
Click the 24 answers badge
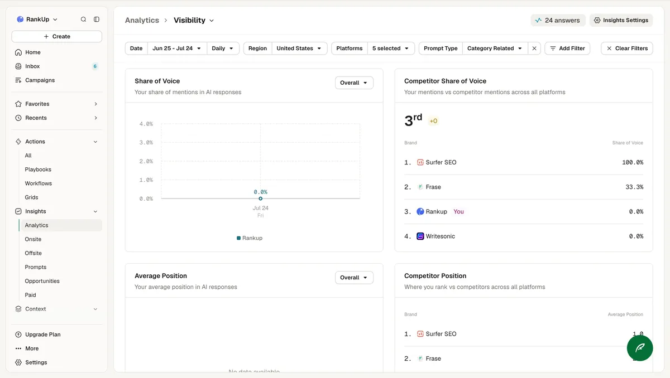pos(558,20)
